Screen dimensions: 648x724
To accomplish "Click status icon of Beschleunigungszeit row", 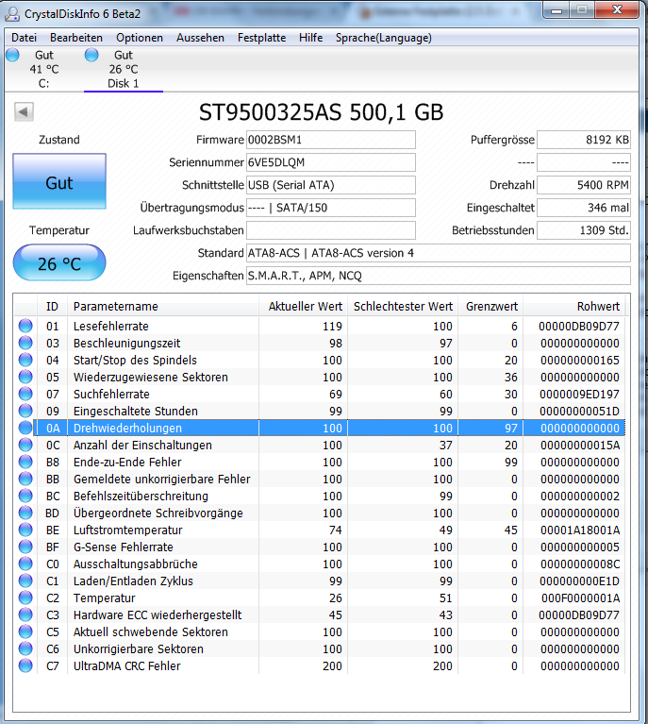I will point(25,343).
